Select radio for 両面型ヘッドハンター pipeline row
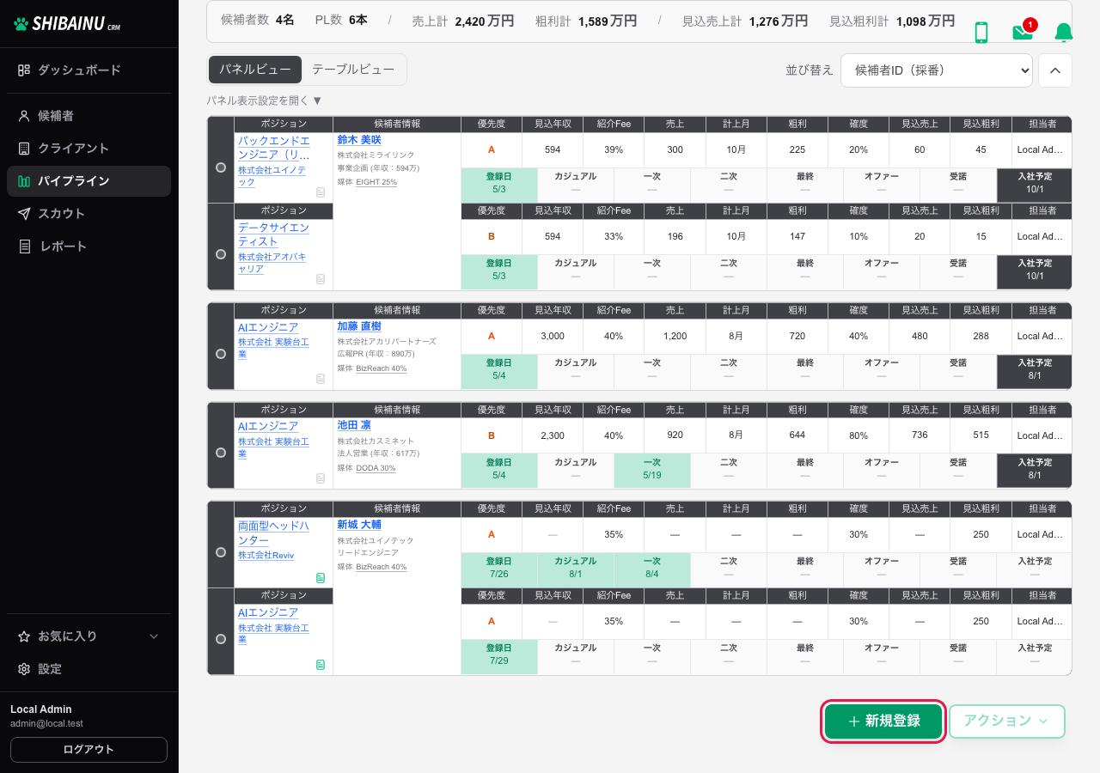Image resolution: width=1100 pixels, height=773 pixels. (221, 552)
